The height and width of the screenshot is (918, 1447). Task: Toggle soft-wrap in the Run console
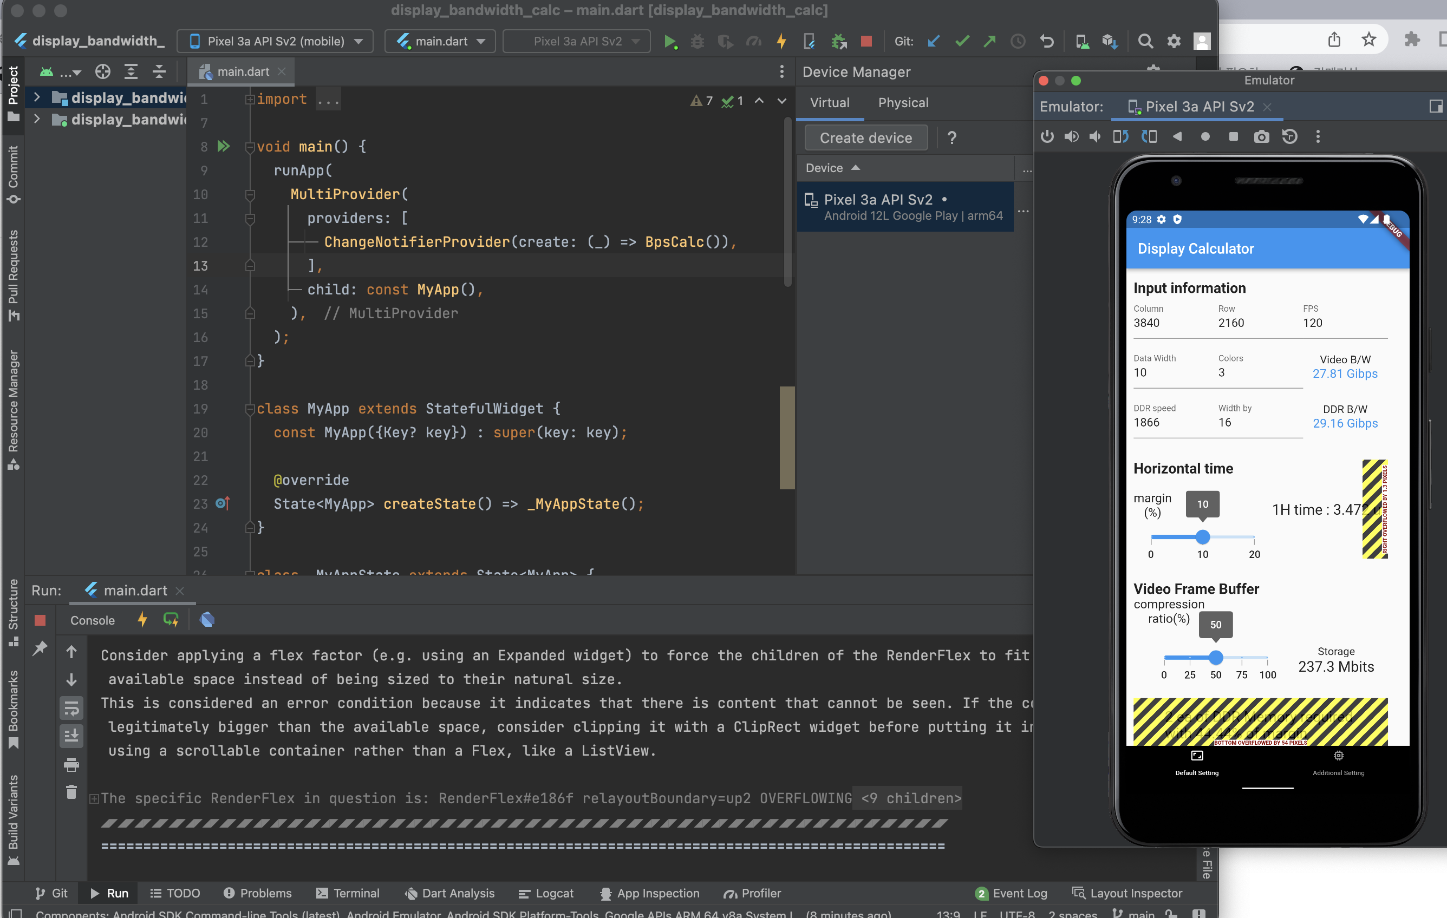pos(71,708)
